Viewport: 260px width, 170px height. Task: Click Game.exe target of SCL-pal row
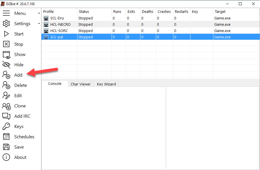click(x=222, y=37)
